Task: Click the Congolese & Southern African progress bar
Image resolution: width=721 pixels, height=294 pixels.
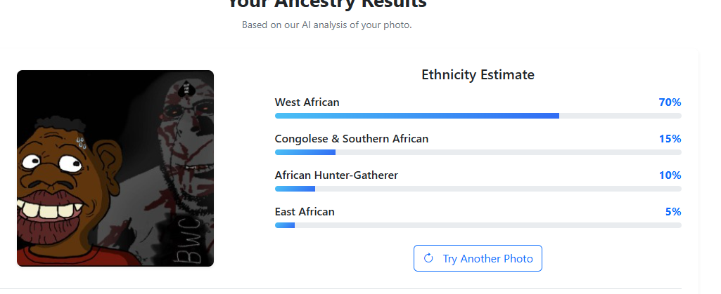Action: (x=478, y=152)
